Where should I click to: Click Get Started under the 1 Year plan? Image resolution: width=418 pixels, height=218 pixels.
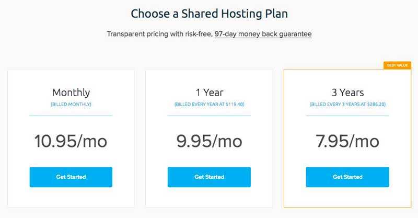click(209, 177)
